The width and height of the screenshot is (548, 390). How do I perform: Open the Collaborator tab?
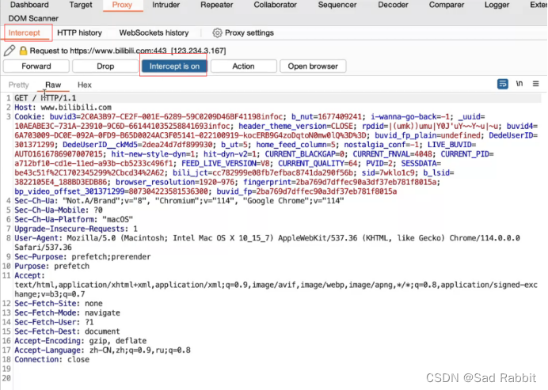[275, 5]
